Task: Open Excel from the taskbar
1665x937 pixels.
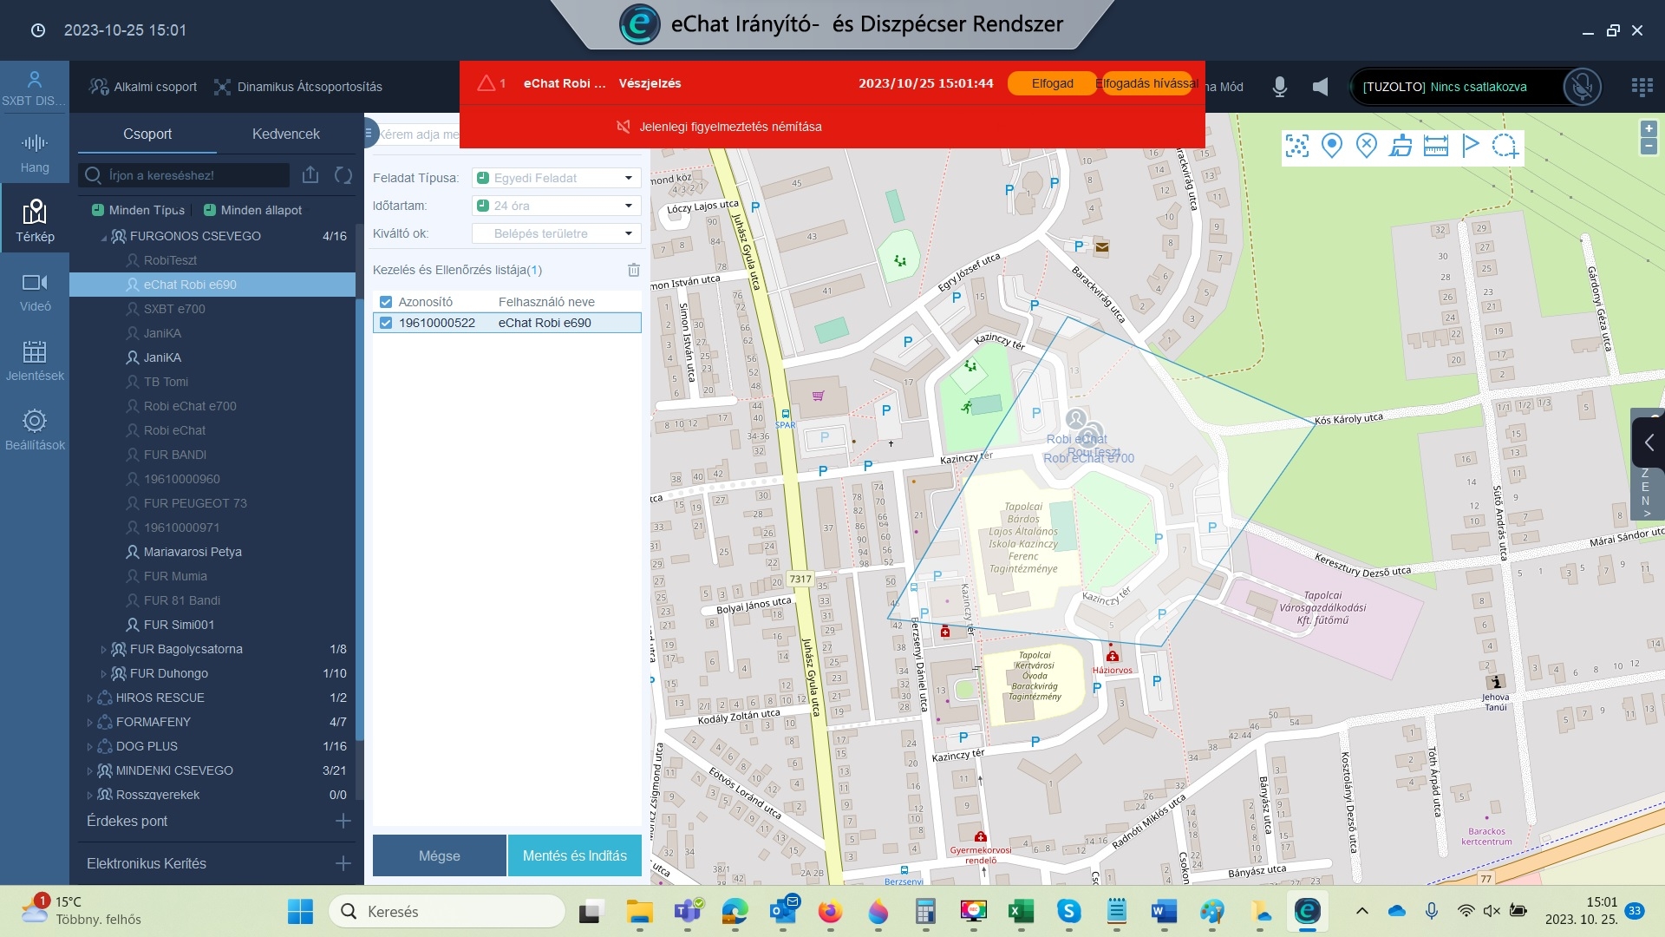Action: point(1021,911)
